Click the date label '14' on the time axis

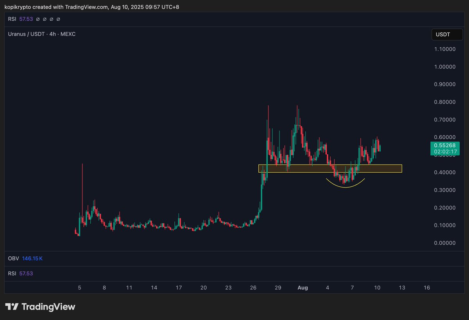154,288
